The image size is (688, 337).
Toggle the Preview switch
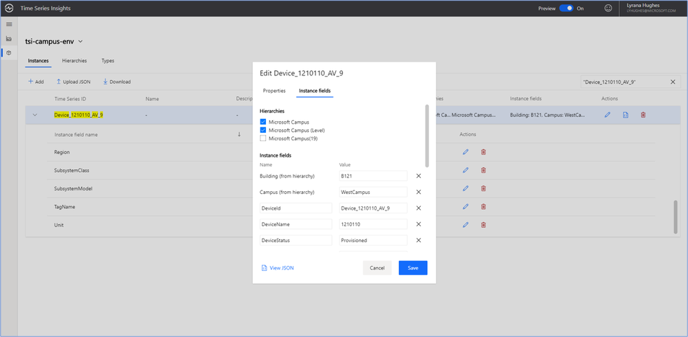[x=565, y=8]
